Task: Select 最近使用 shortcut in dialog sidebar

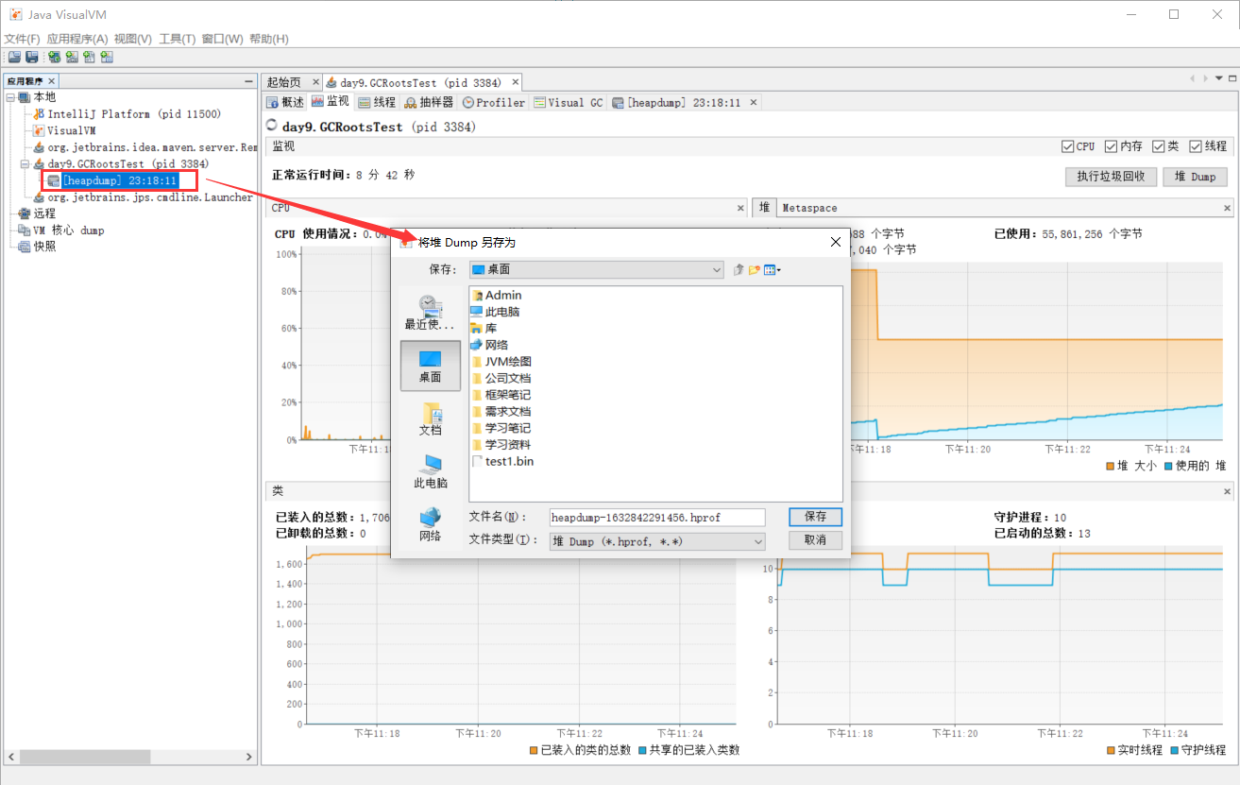Action: (x=430, y=313)
